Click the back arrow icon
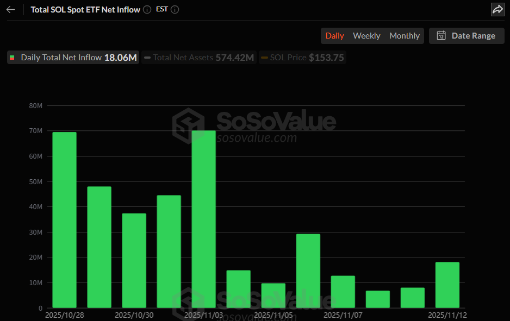 point(11,10)
